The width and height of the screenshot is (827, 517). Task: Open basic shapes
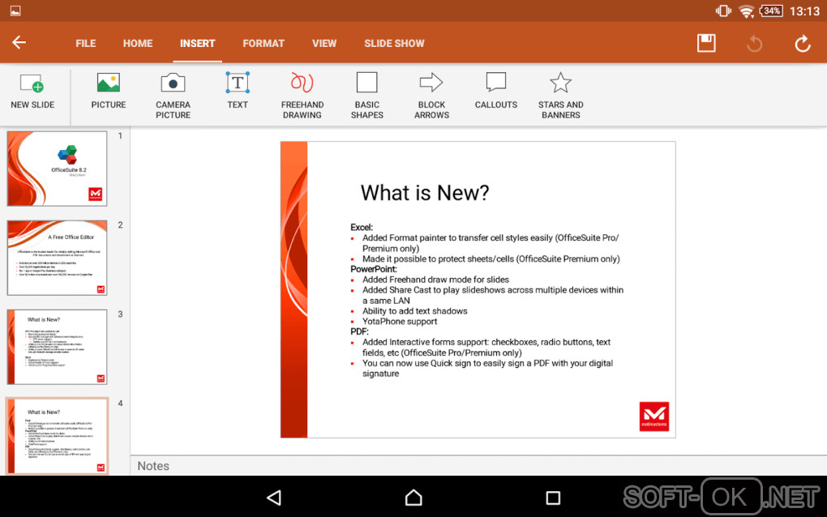coord(367,96)
